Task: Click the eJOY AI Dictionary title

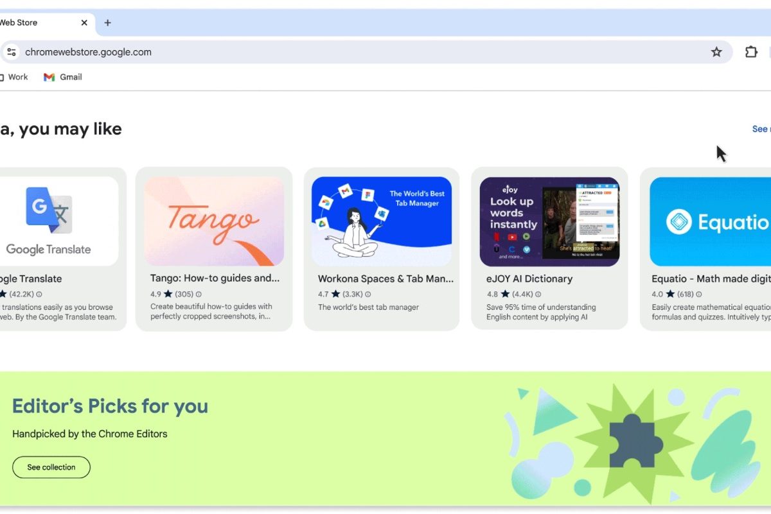Action: coord(529,278)
